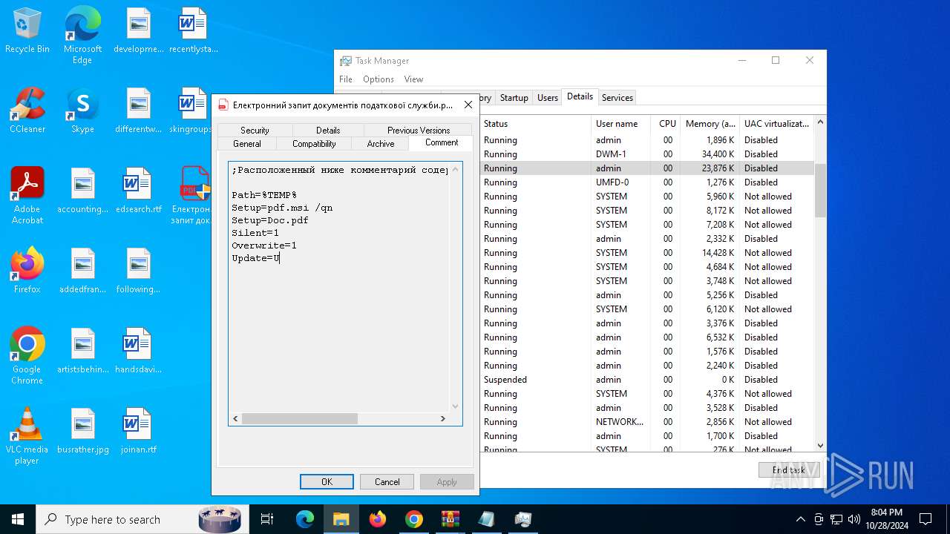Open the volume control in system tray
This screenshot has width=950, height=534.
tap(854, 519)
